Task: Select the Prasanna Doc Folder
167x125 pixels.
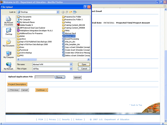Action: tap(71, 17)
